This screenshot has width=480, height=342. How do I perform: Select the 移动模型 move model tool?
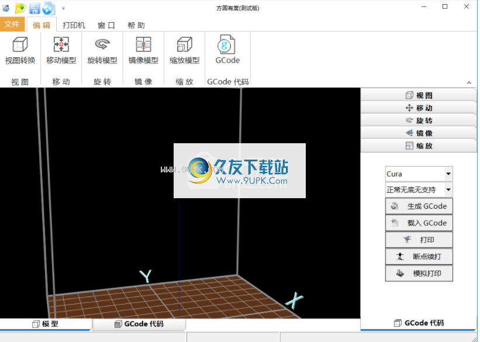(61, 50)
